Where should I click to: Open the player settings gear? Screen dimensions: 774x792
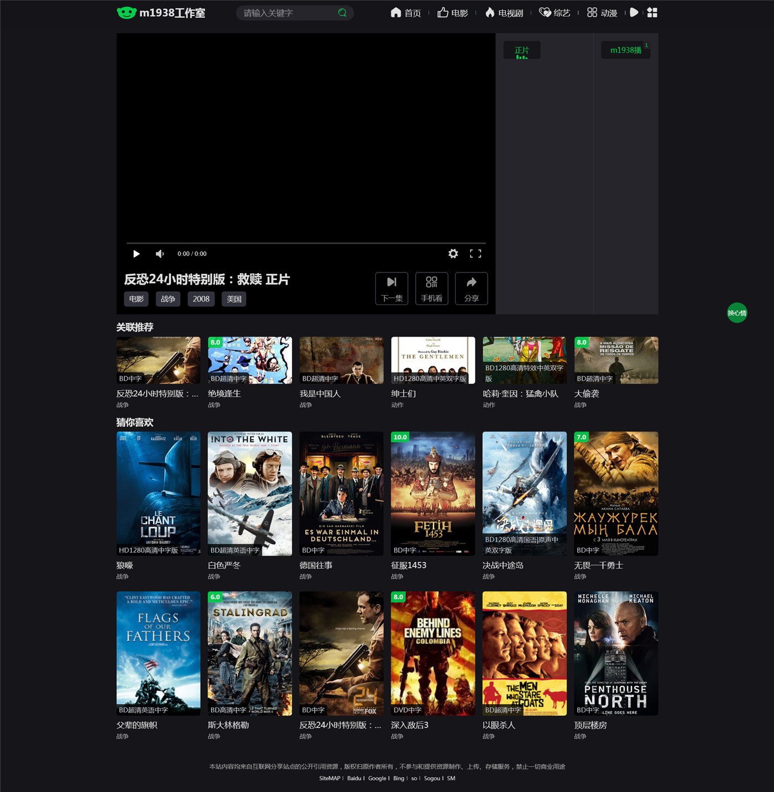453,254
